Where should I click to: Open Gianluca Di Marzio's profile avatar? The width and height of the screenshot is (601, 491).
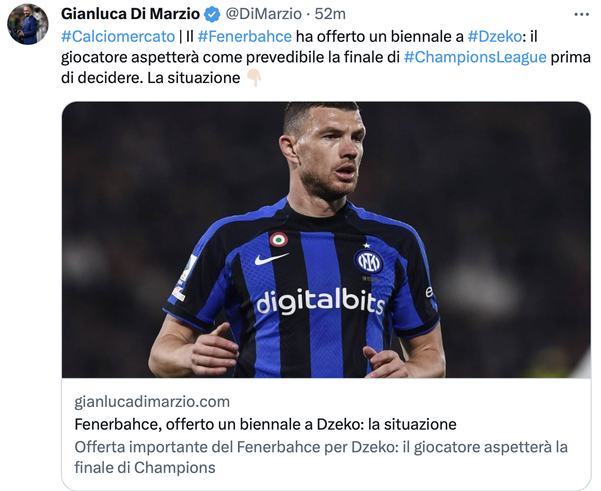pyautogui.click(x=28, y=25)
